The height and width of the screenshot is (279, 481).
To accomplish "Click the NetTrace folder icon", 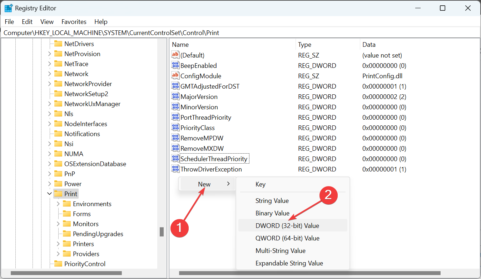I will coord(58,64).
